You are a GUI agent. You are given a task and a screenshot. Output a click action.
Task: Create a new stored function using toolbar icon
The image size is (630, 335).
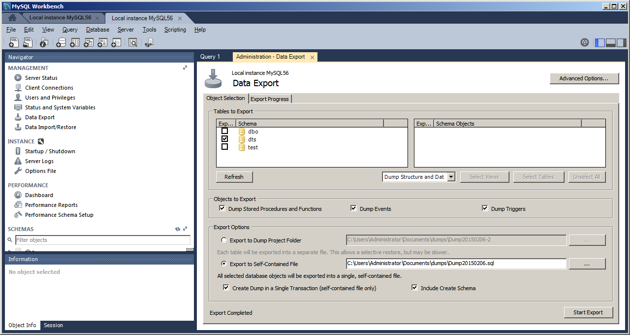coord(116,42)
